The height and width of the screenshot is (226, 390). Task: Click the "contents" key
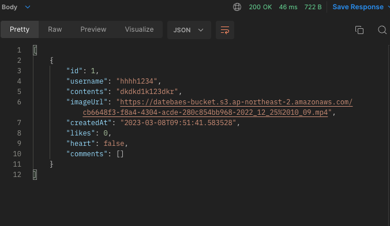click(x=87, y=92)
